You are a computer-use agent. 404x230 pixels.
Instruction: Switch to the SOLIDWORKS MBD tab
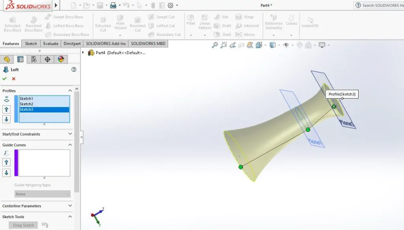(148, 43)
